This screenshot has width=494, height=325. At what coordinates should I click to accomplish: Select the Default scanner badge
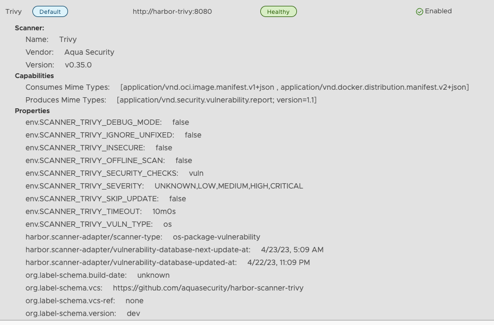pyautogui.click(x=50, y=11)
